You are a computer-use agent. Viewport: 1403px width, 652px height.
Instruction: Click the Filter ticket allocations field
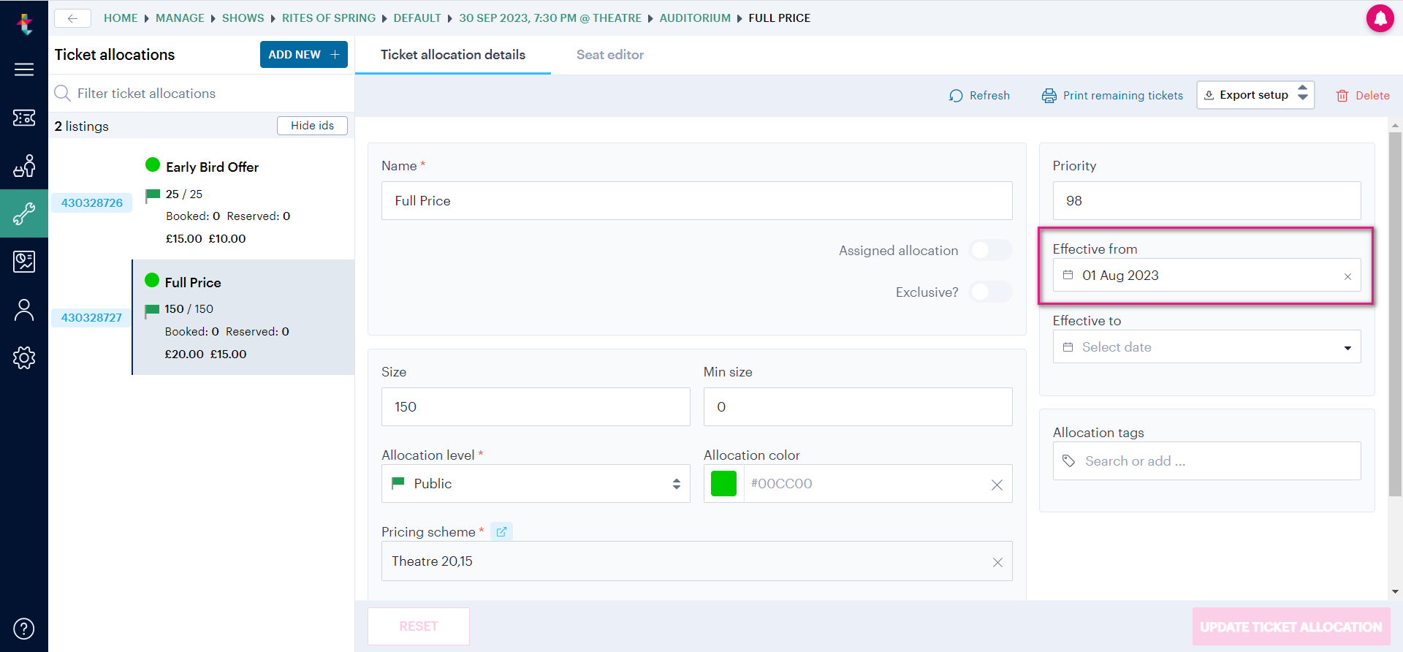[201, 94]
